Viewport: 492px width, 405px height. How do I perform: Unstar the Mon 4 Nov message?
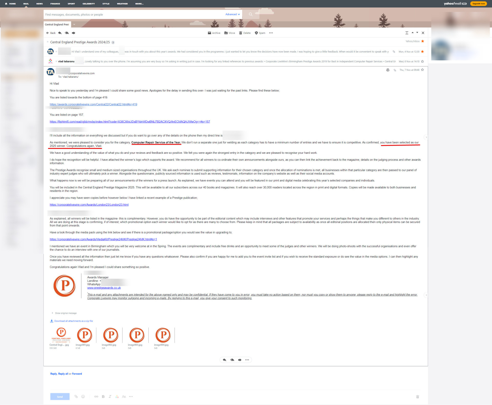423,52
